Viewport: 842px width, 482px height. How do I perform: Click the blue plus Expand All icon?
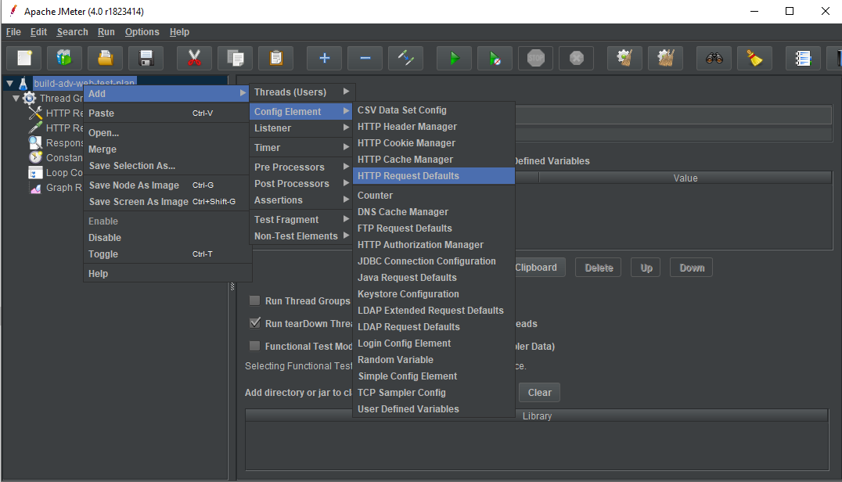324,58
